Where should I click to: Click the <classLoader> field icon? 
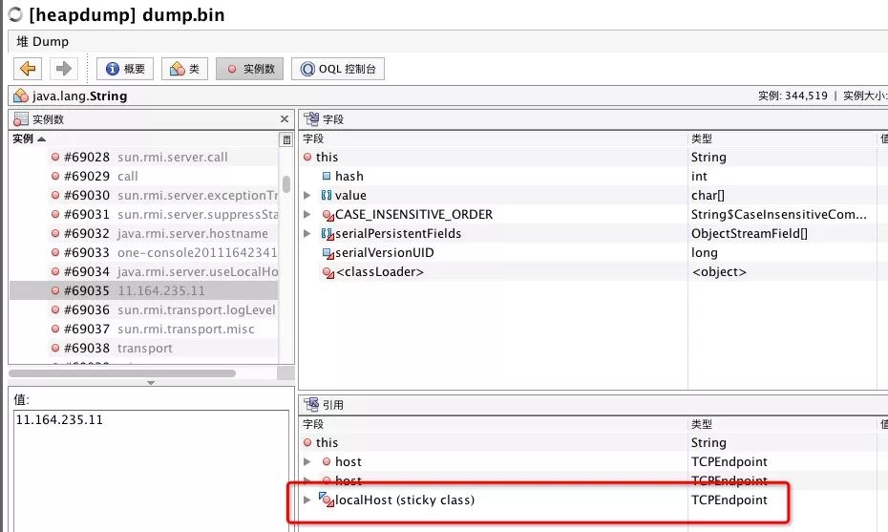[328, 272]
